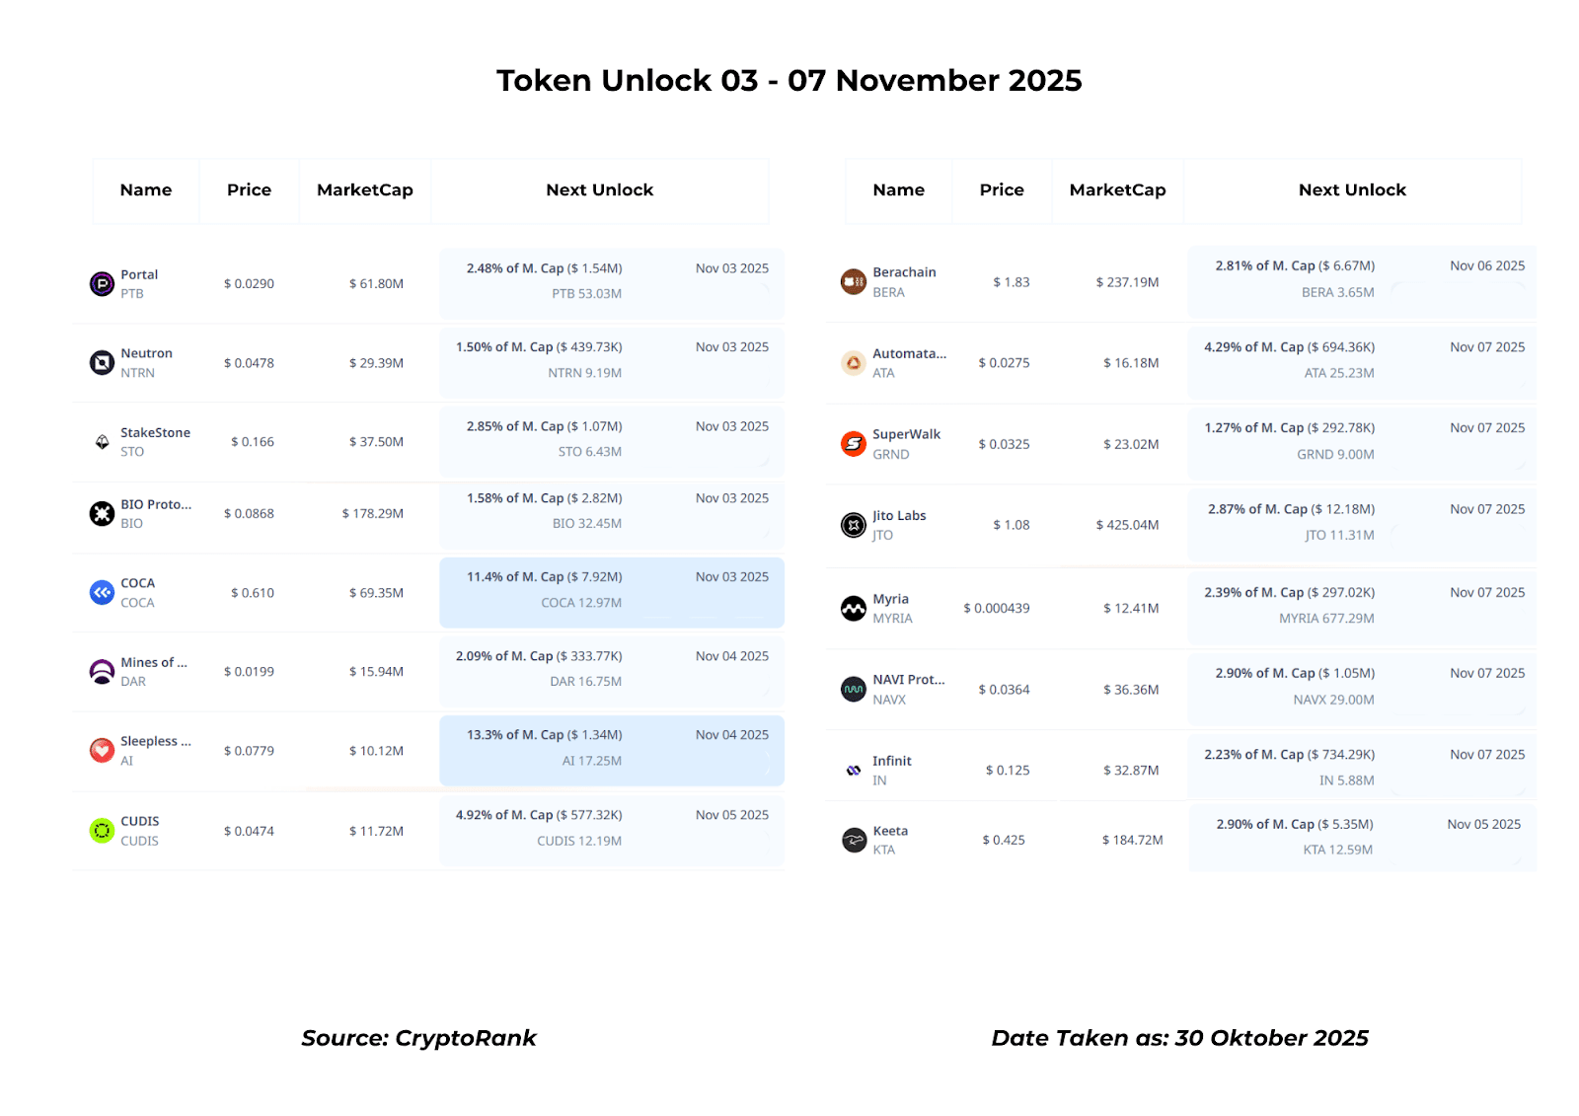Open the BIO Proto... token name

156,504
